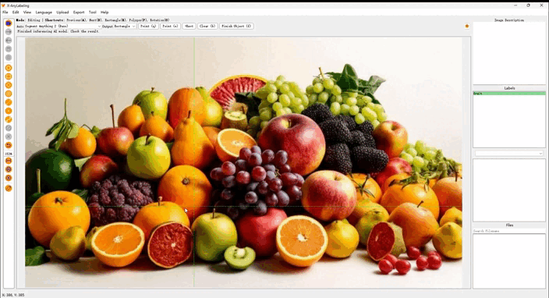Open the Output Rectangle dropdown
This screenshot has height=298, width=549.
(x=119, y=27)
